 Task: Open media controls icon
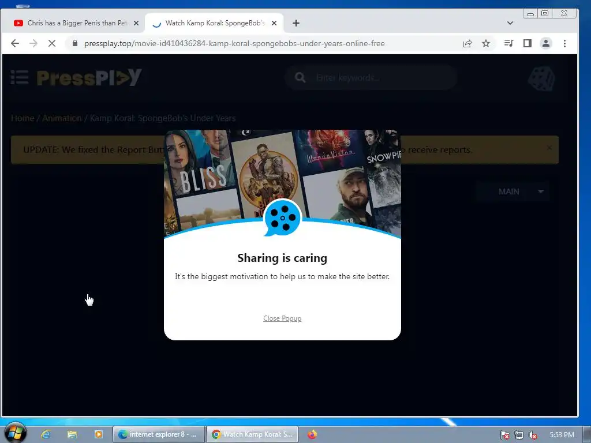509,43
